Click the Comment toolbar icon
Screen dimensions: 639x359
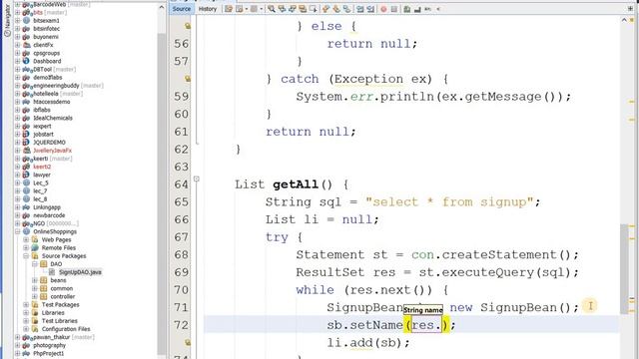[407, 9]
